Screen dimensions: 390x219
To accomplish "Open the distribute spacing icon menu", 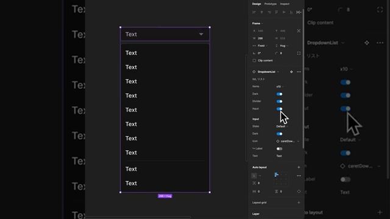I will 299,12.
